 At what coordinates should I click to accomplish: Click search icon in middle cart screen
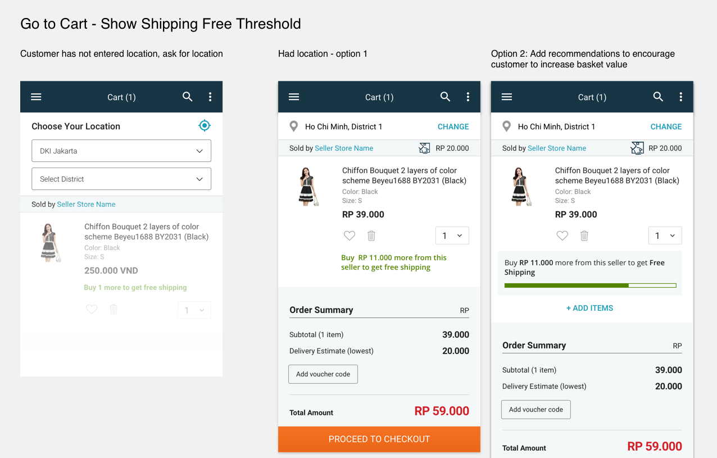(x=445, y=97)
